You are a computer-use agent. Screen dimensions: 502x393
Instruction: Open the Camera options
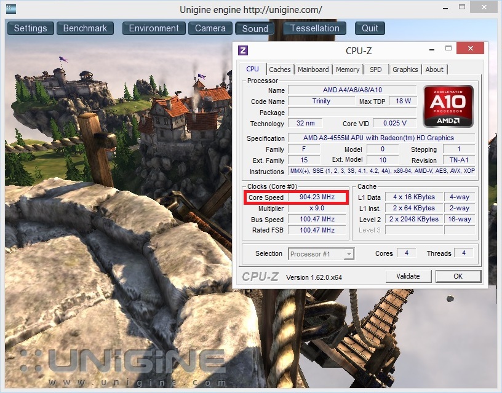point(210,28)
